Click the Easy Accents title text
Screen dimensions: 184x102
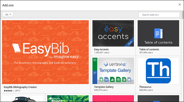(x=101, y=50)
